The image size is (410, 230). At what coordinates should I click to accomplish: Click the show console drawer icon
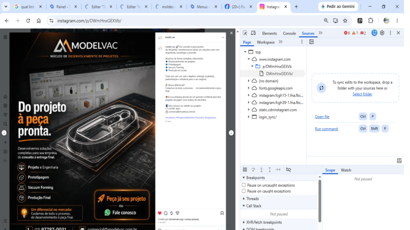399,161
